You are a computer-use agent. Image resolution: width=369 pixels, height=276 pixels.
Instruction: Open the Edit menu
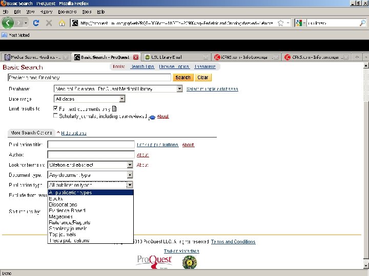pos(17,11)
